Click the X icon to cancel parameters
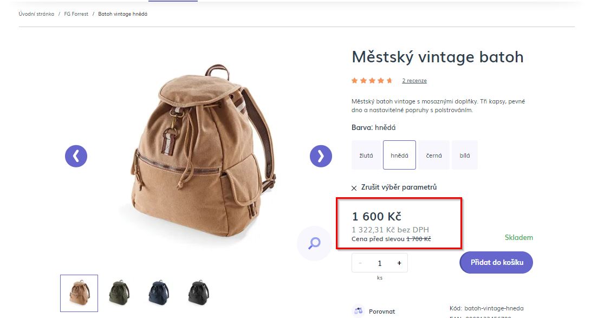The width and height of the screenshot is (604, 318). click(354, 188)
